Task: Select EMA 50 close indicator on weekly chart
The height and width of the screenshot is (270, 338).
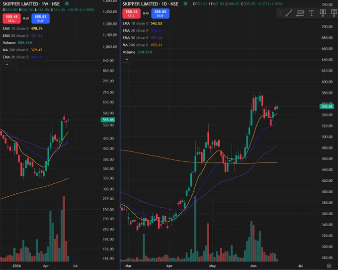Action: point(22,36)
